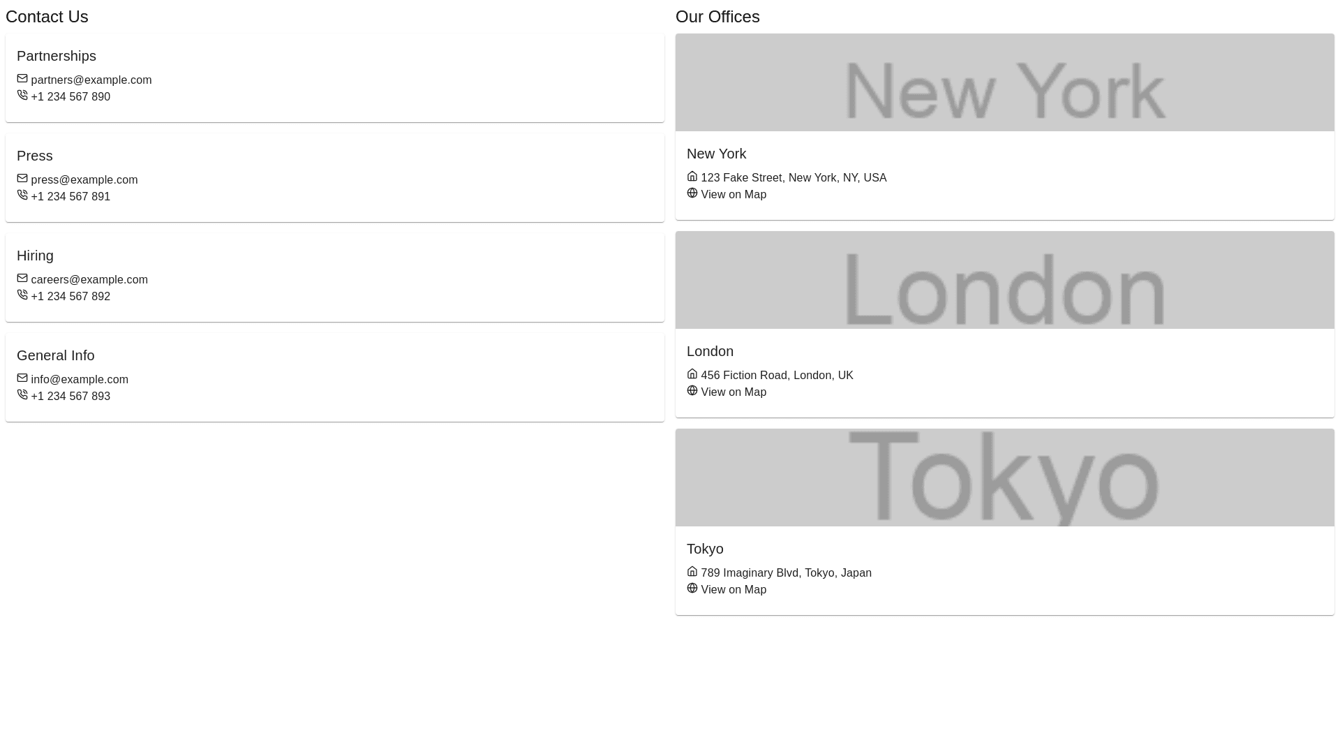Click the mail icon beside partners@example.com
Screen dimensions: 1340x754
coord(22,79)
